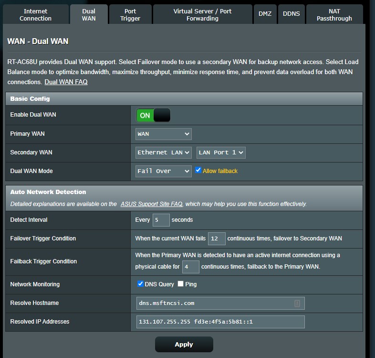Image resolution: width=375 pixels, height=358 pixels.
Task: Click the Basic Config section header
Action: tap(184, 99)
